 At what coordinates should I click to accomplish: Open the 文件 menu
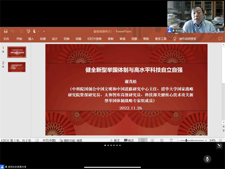point(6,39)
